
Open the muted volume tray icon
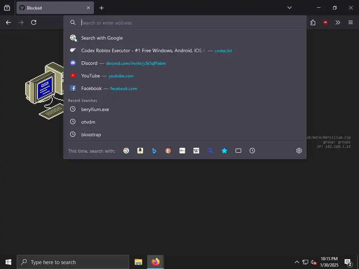pos(313,262)
